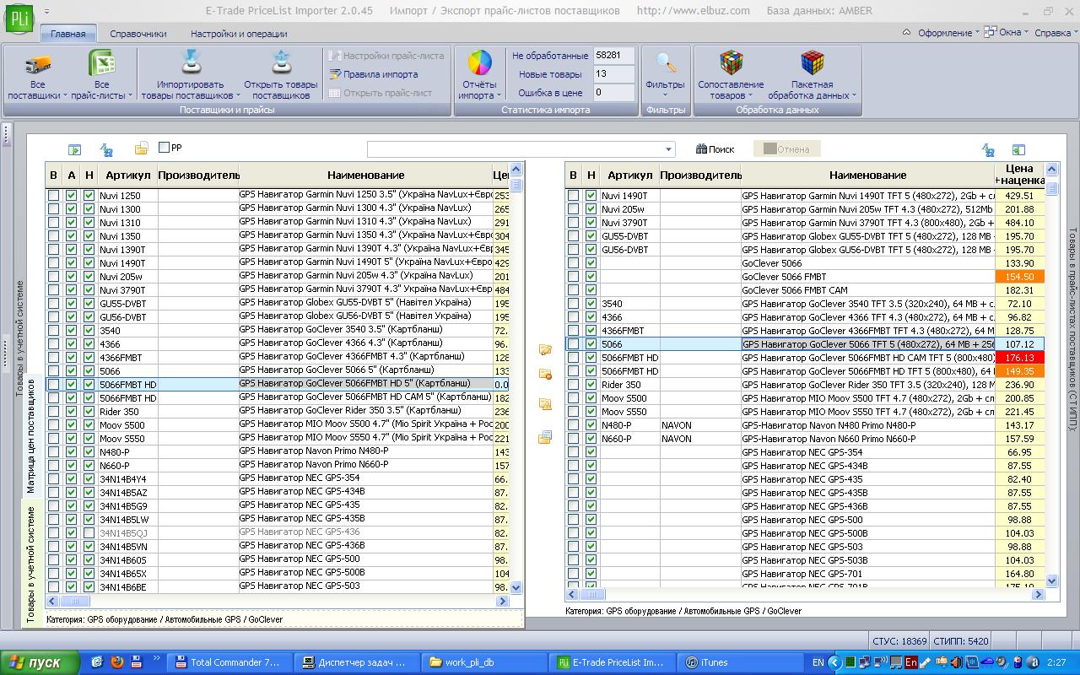This screenshot has height=675, width=1080.
Task: Click the third action icon between the tables
Action: coord(545,404)
